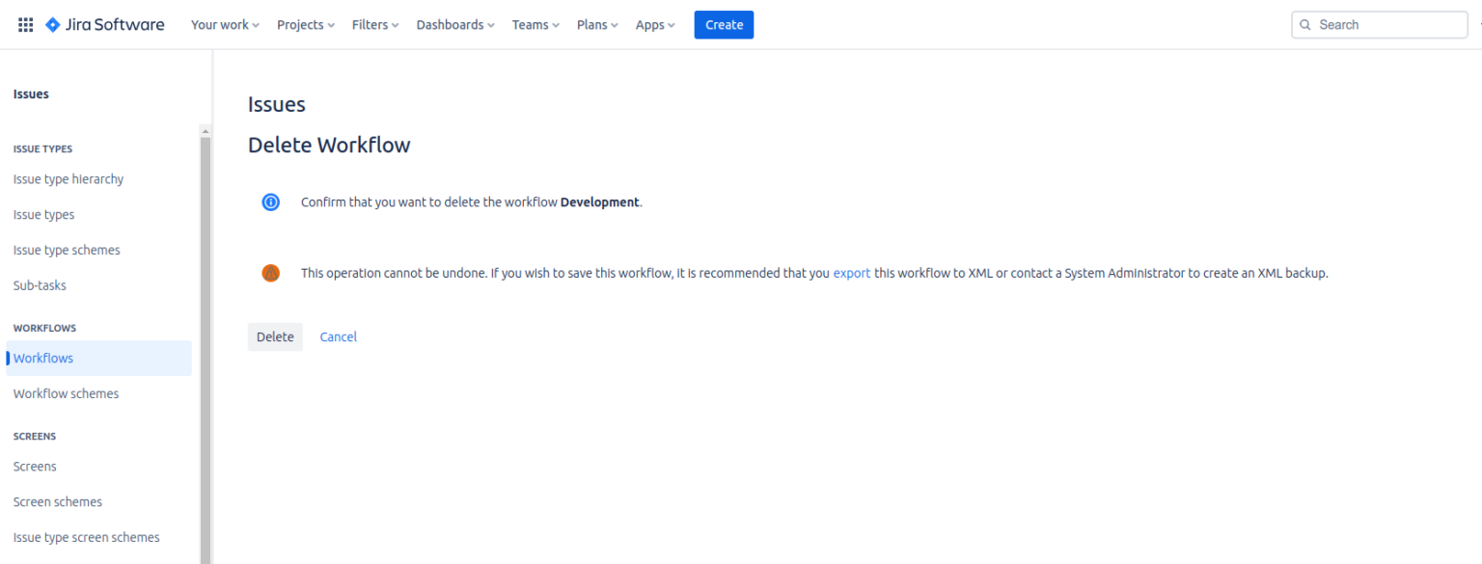
Task: Click the sidebar vertical scrollbar
Action: (x=206, y=347)
